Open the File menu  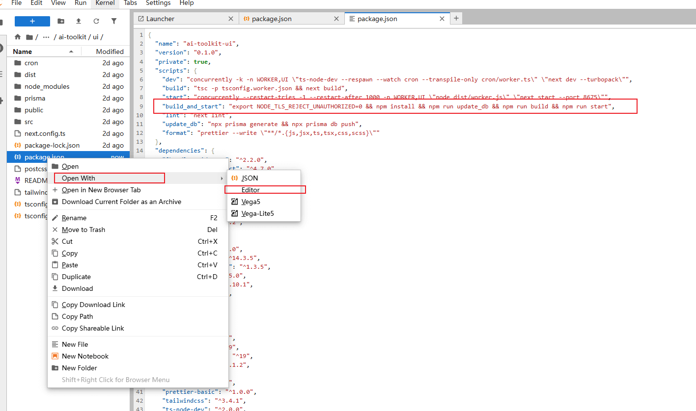(16, 3)
